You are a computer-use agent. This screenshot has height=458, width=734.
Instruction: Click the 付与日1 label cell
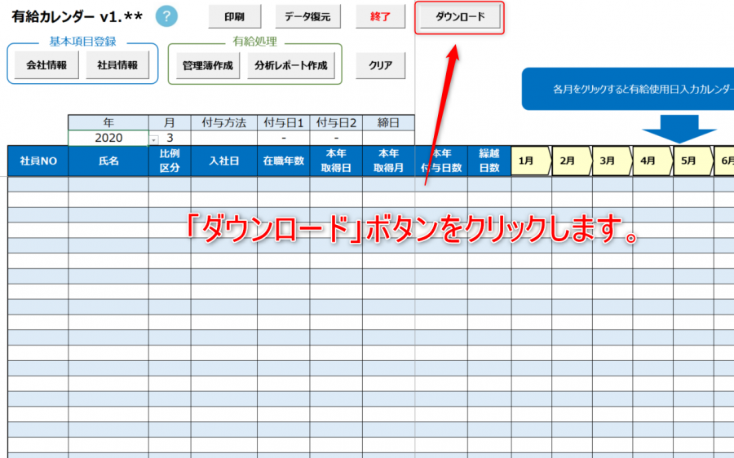[x=283, y=122]
